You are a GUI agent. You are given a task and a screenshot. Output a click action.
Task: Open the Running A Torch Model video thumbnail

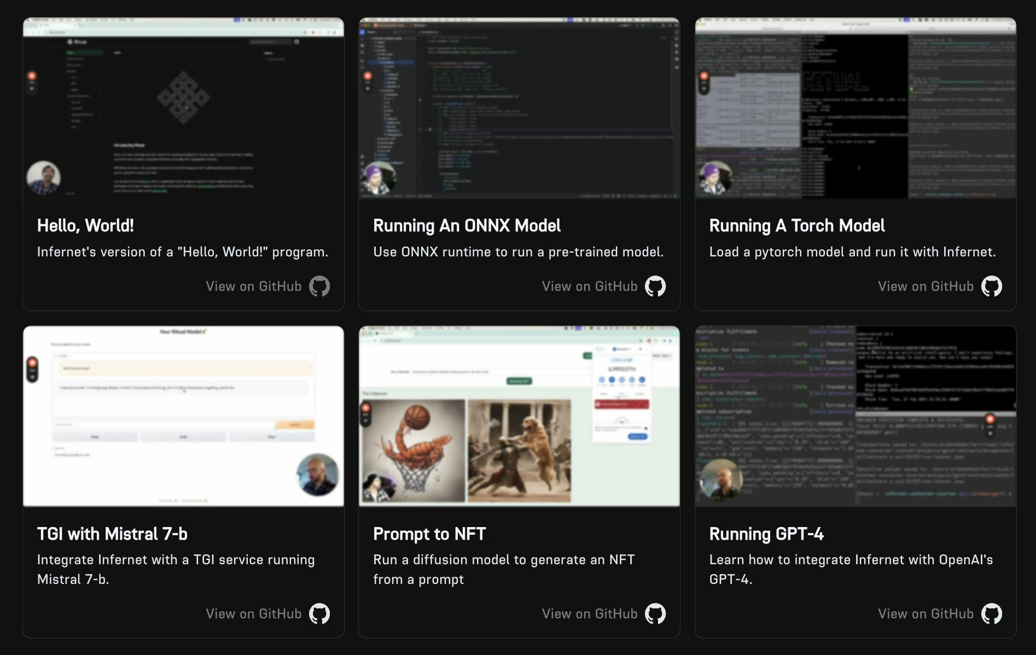click(855, 108)
